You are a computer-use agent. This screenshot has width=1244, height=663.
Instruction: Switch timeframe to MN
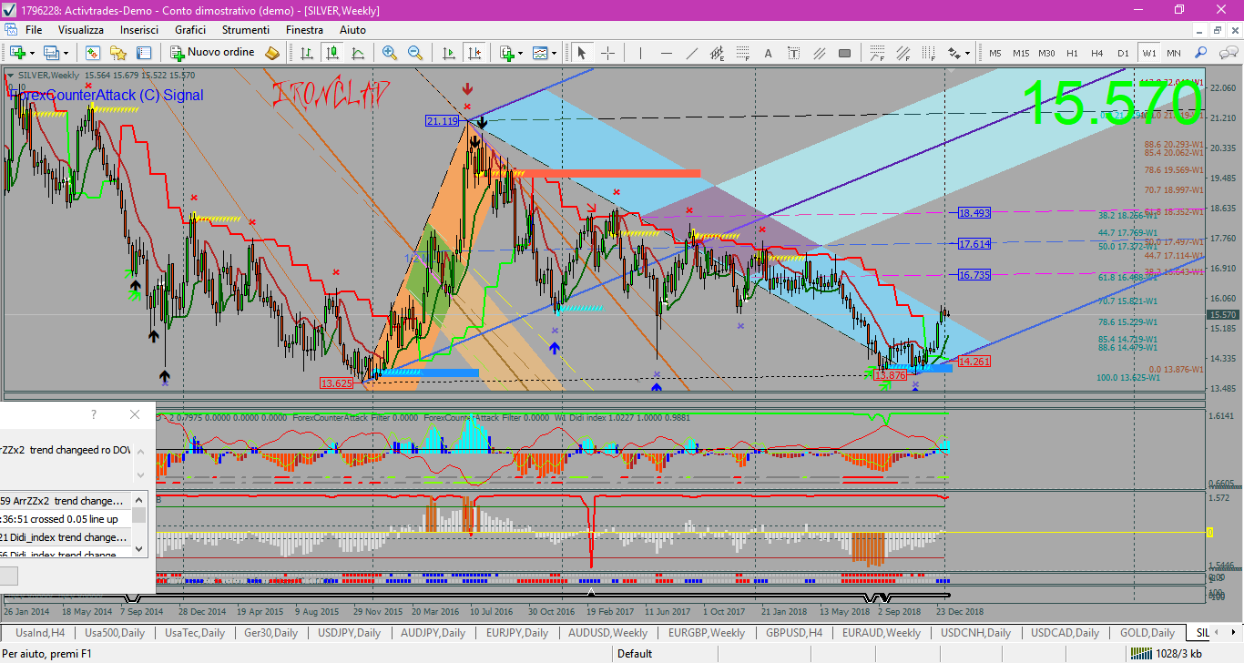coord(1173,53)
